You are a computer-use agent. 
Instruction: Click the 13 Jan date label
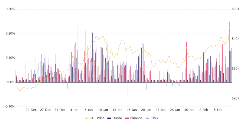pos(118,110)
